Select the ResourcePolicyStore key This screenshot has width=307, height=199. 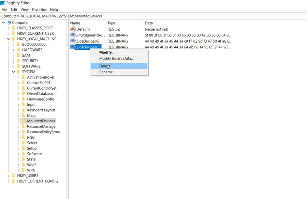click(44, 132)
